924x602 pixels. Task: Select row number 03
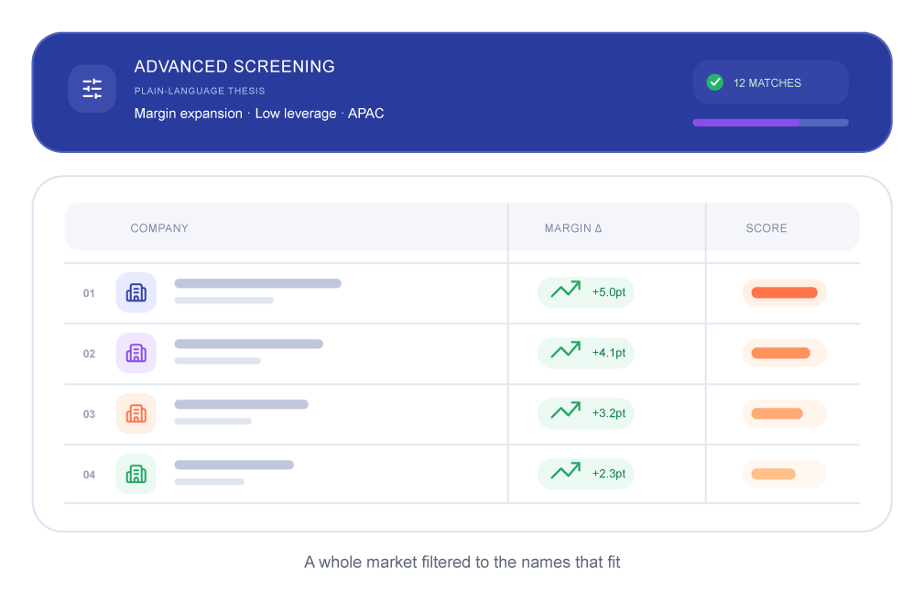[x=89, y=414]
